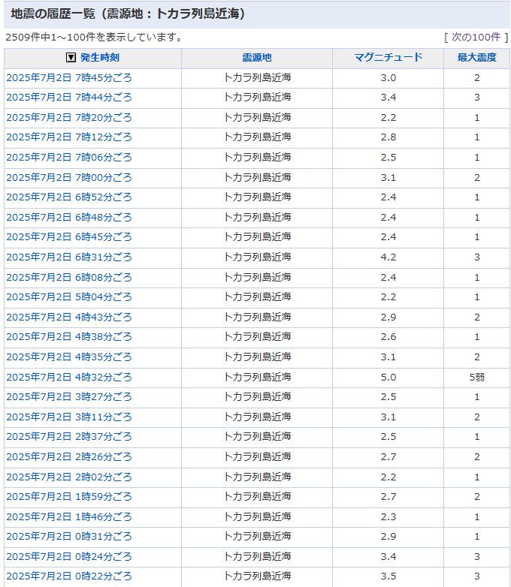Sort table by 震源地 column header
511x587 pixels.
[x=257, y=58]
